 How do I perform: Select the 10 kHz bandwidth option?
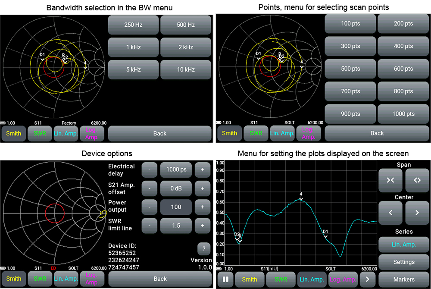[186, 69]
